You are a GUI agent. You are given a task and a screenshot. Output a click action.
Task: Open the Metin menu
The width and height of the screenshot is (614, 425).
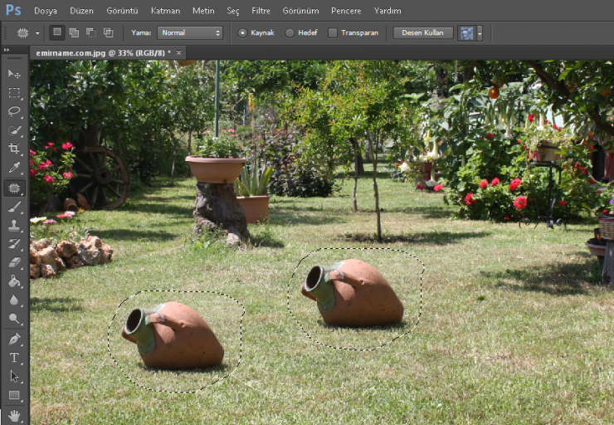point(203,11)
